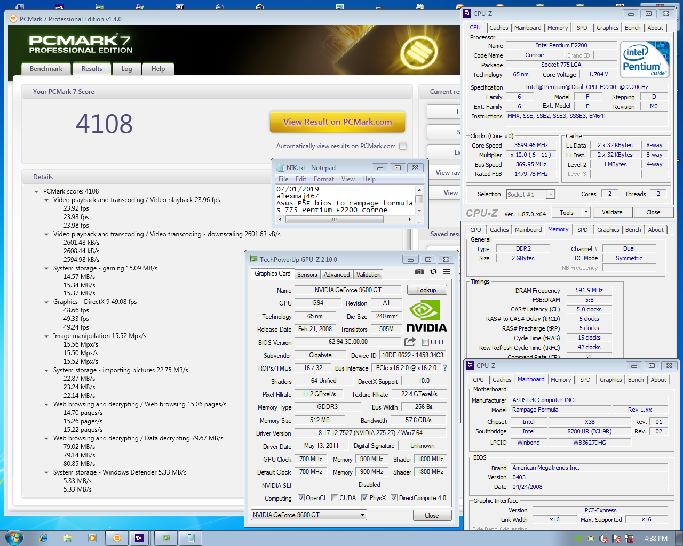Image resolution: width=683 pixels, height=546 pixels.
Task: Click the round PCMark 7 emblem in the banner
Action: 419,52
